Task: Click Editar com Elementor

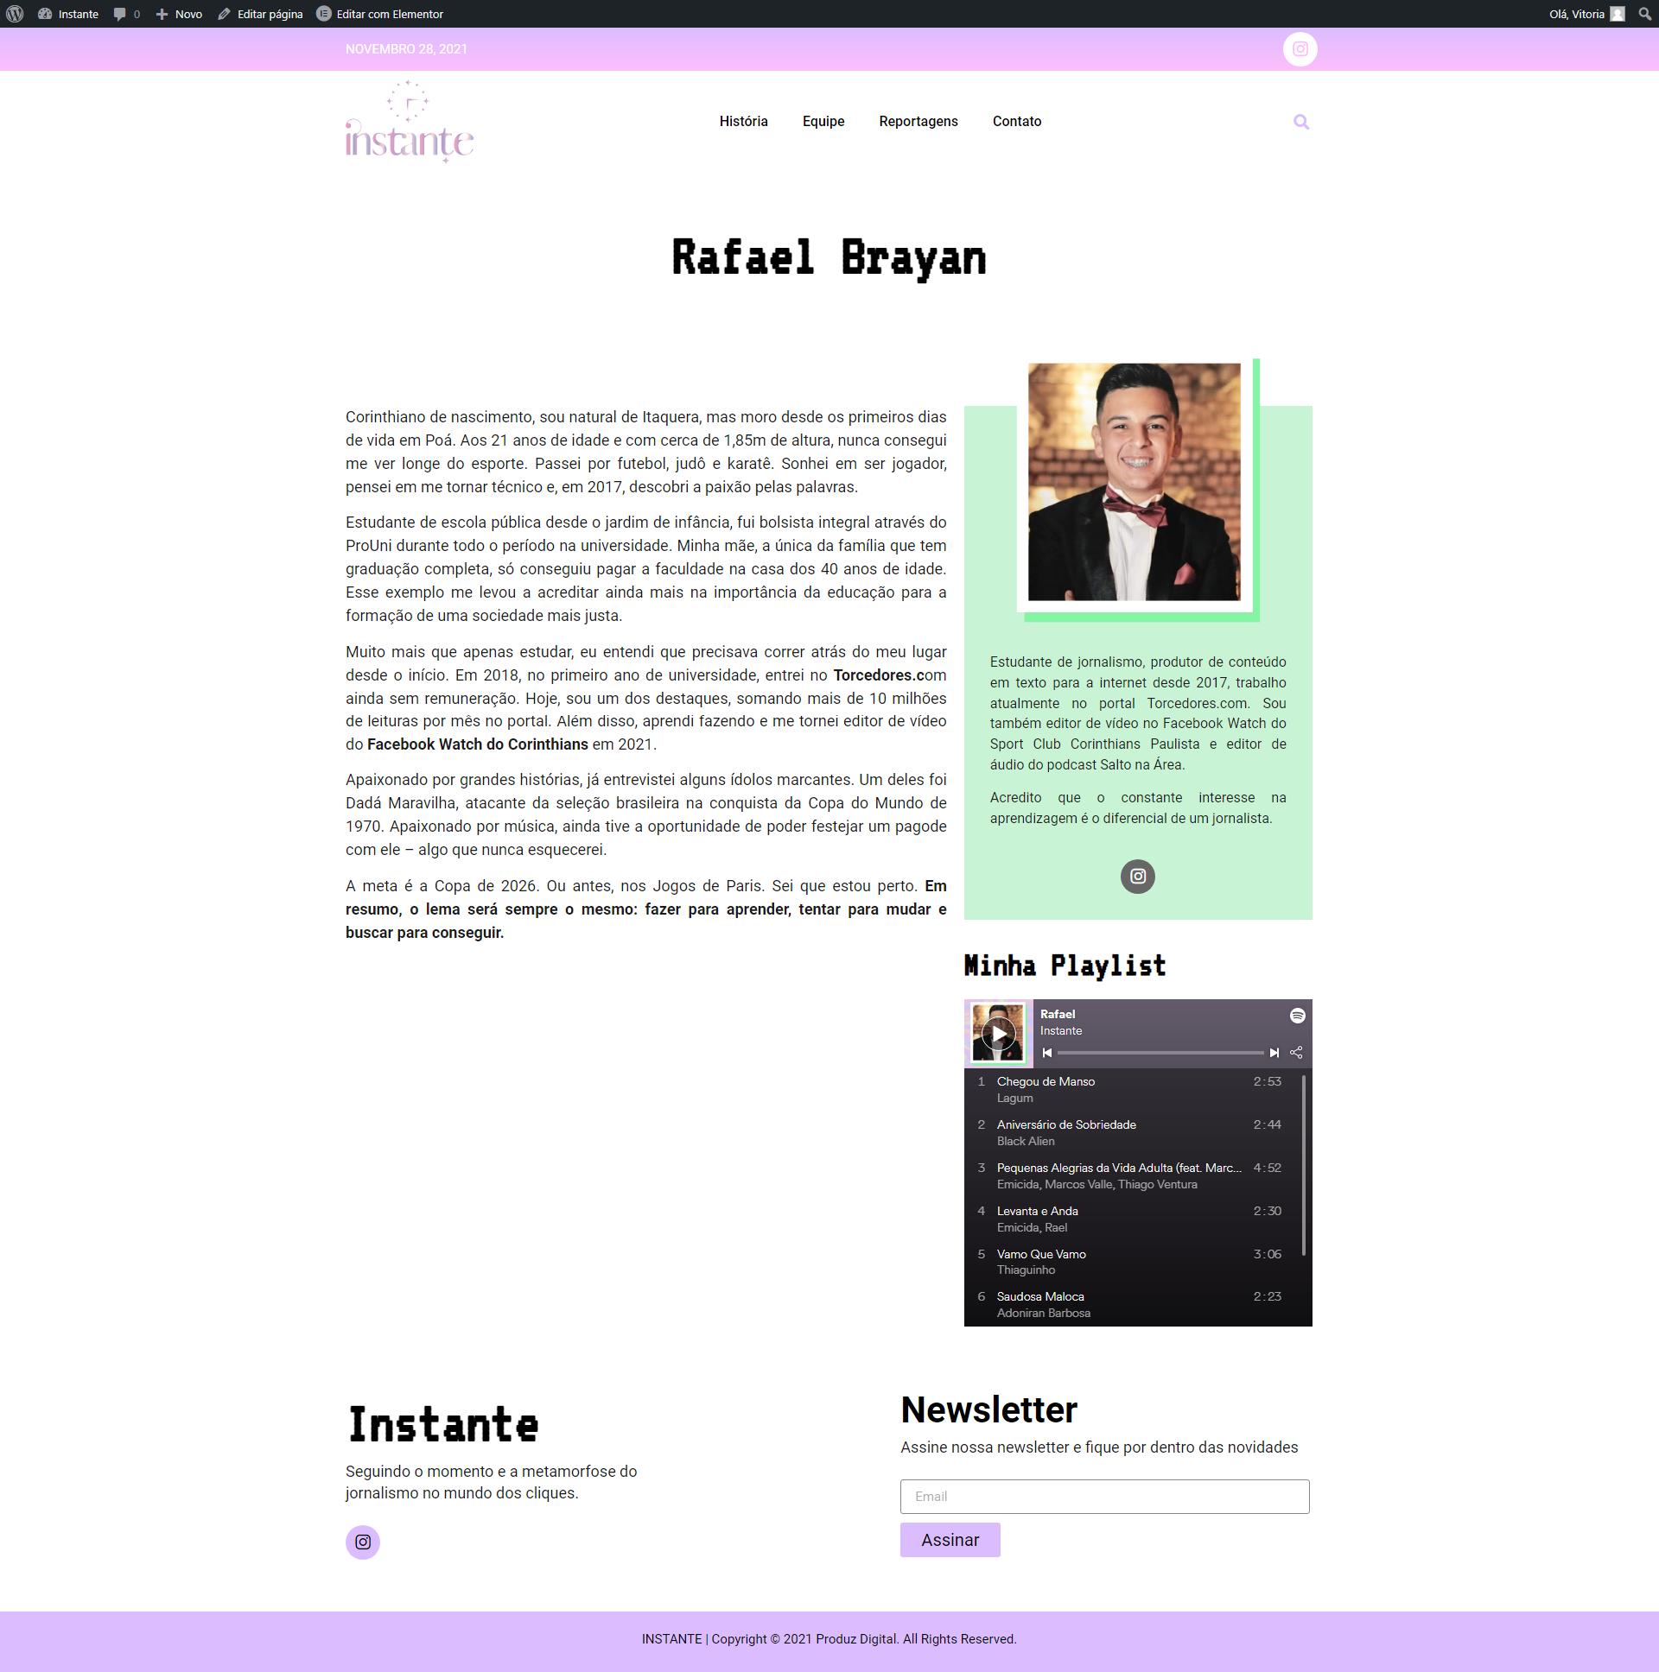Action: [x=380, y=14]
